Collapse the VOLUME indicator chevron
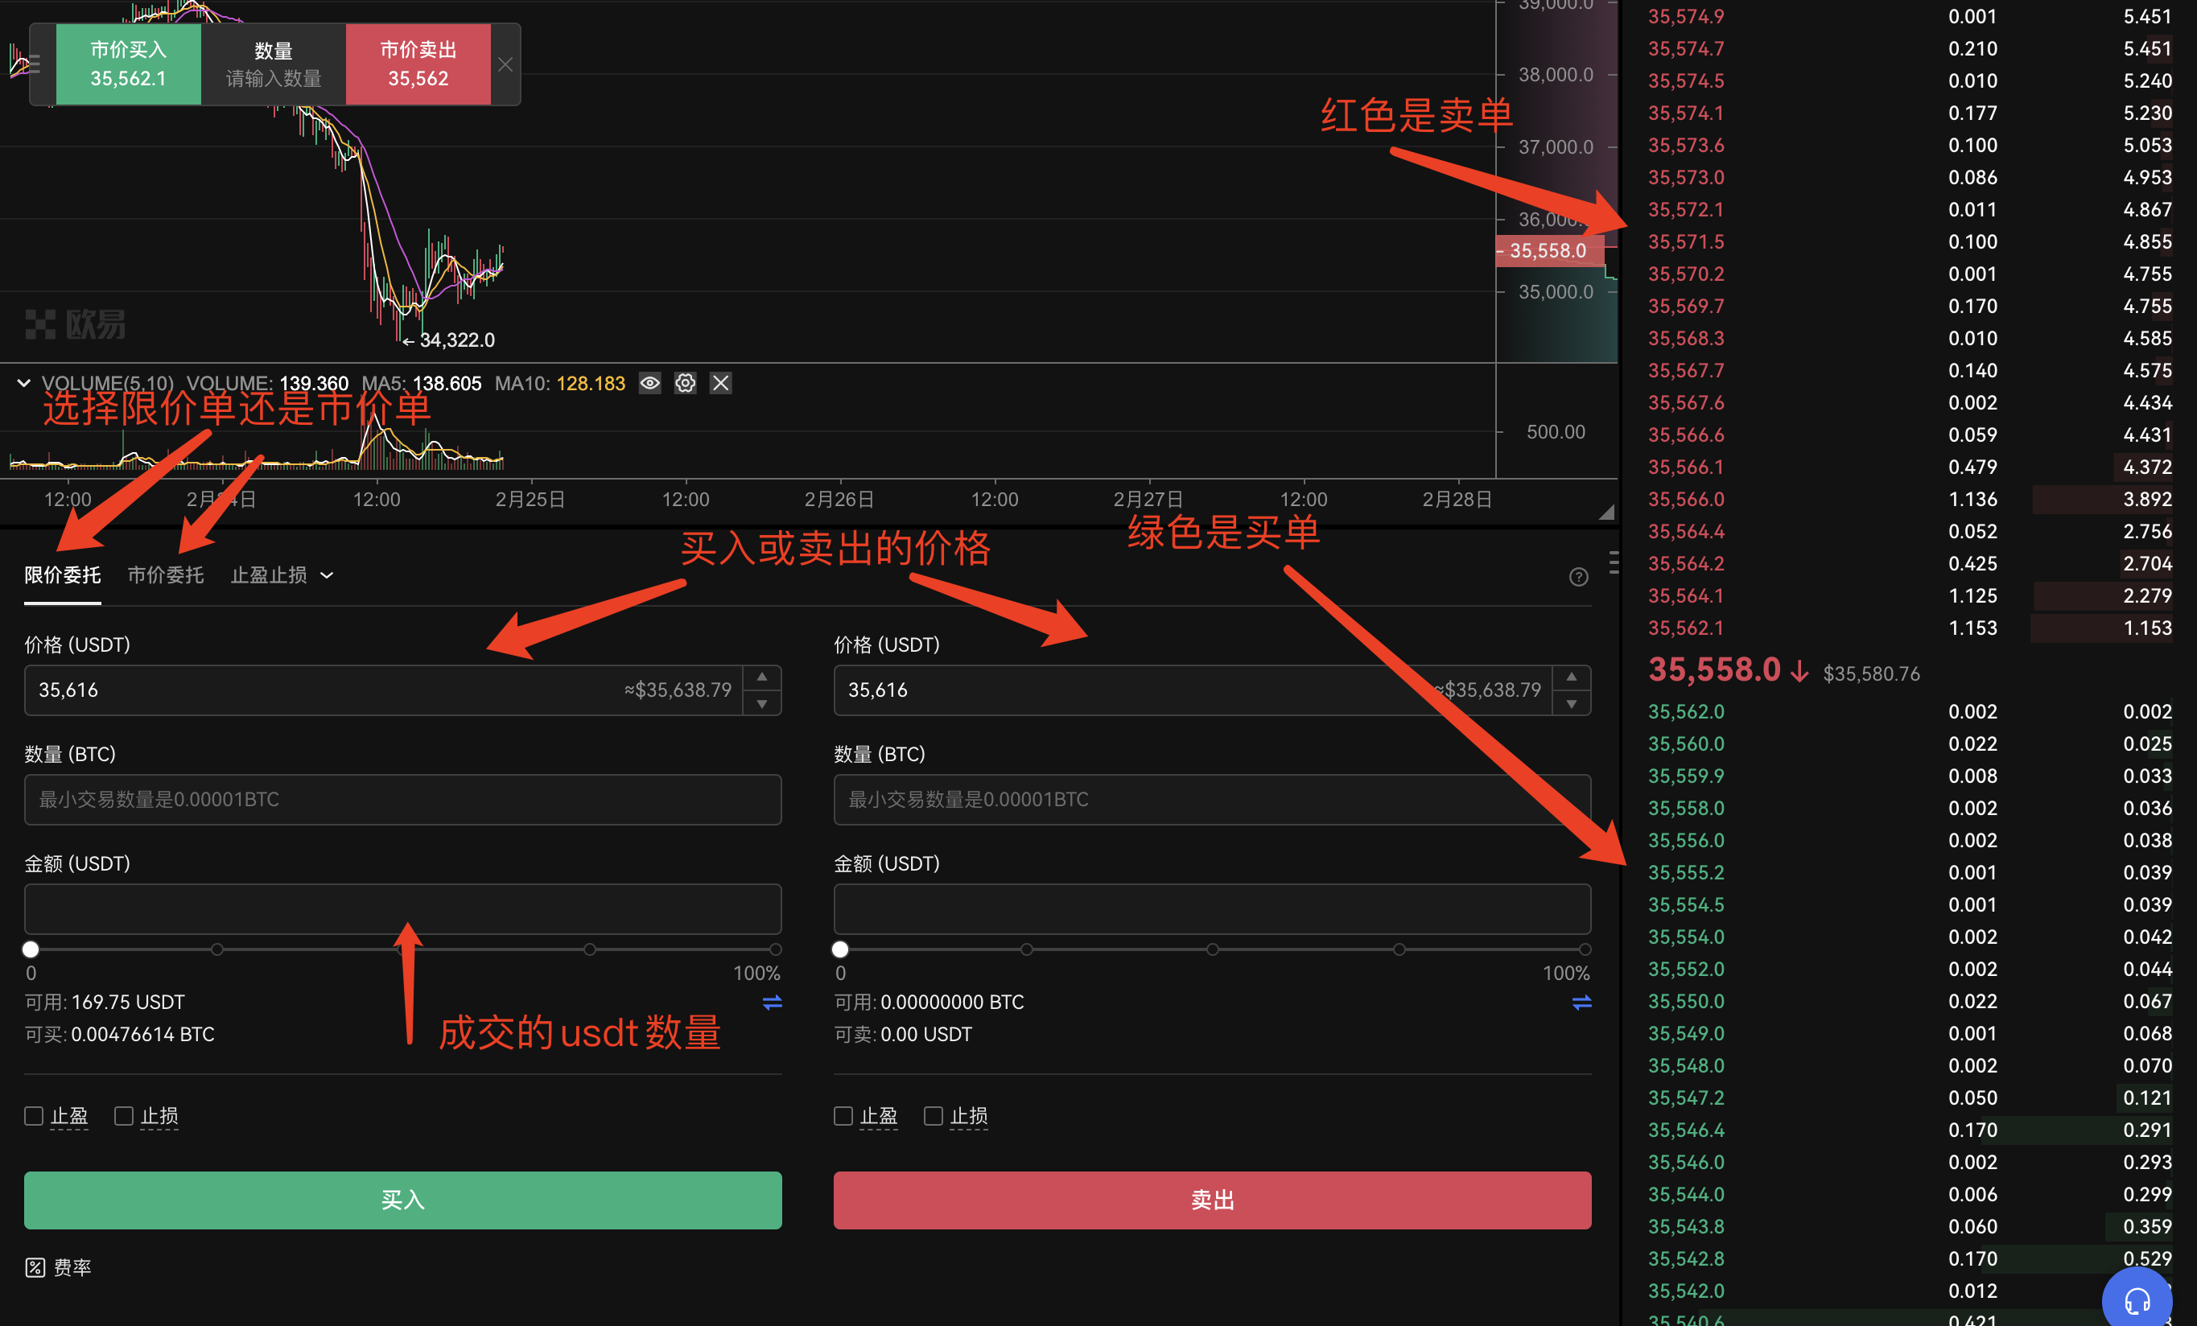This screenshot has width=2197, height=1326. click(24, 384)
